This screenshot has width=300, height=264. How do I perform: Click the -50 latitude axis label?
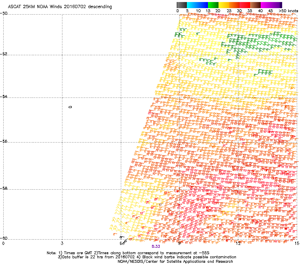[4, 13]
